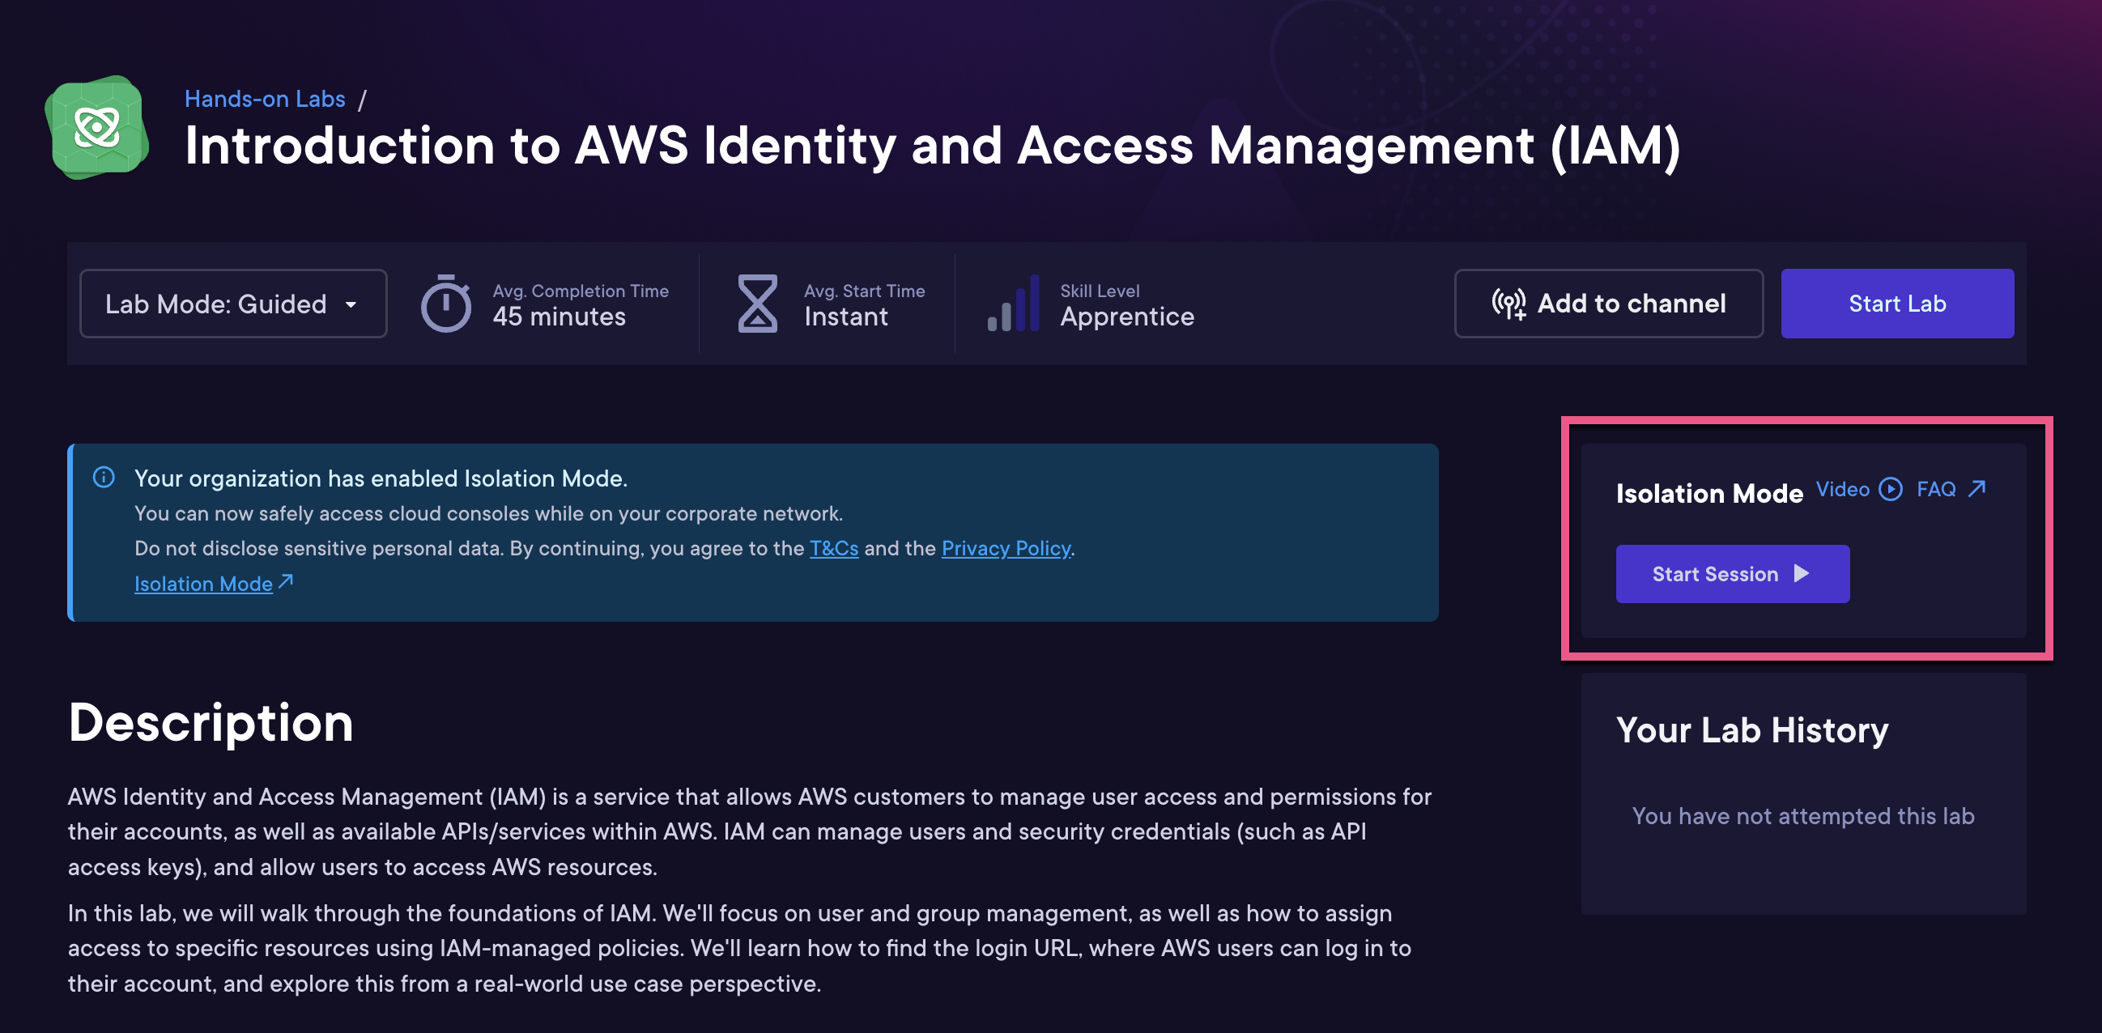Click the external-link arrow after Isolation Mode link
This screenshot has width=2102, height=1033.
[286, 583]
